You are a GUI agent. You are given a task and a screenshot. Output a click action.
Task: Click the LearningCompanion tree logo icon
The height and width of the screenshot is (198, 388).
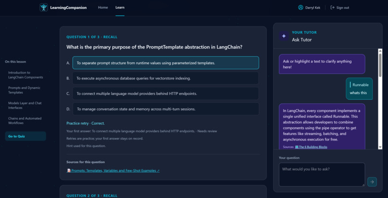point(43,7)
